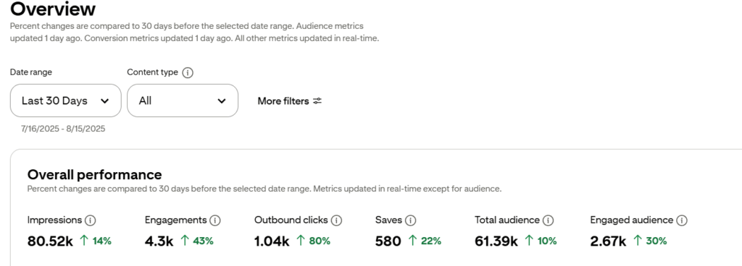Expand the Content type All dropdown
742x266 pixels.
click(183, 100)
